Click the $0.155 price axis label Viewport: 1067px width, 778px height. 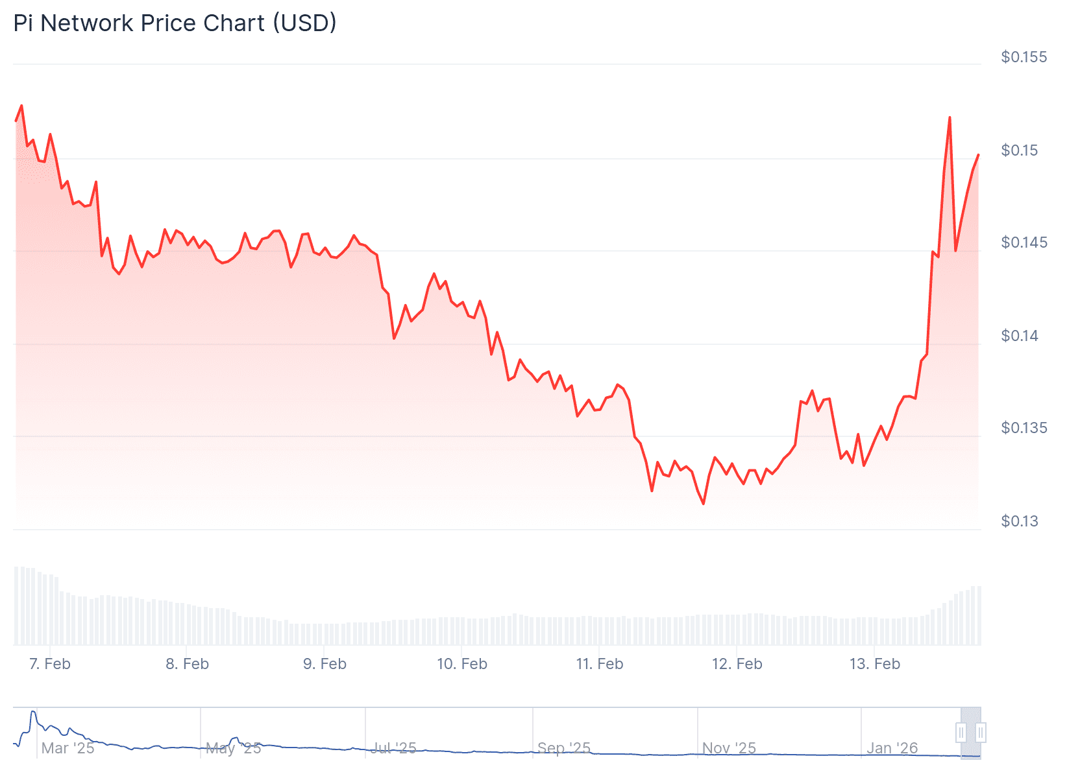pyautogui.click(x=1024, y=57)
